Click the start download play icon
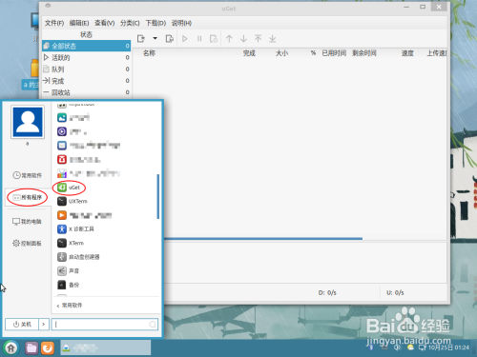477x357 pixels. point(184,39)
